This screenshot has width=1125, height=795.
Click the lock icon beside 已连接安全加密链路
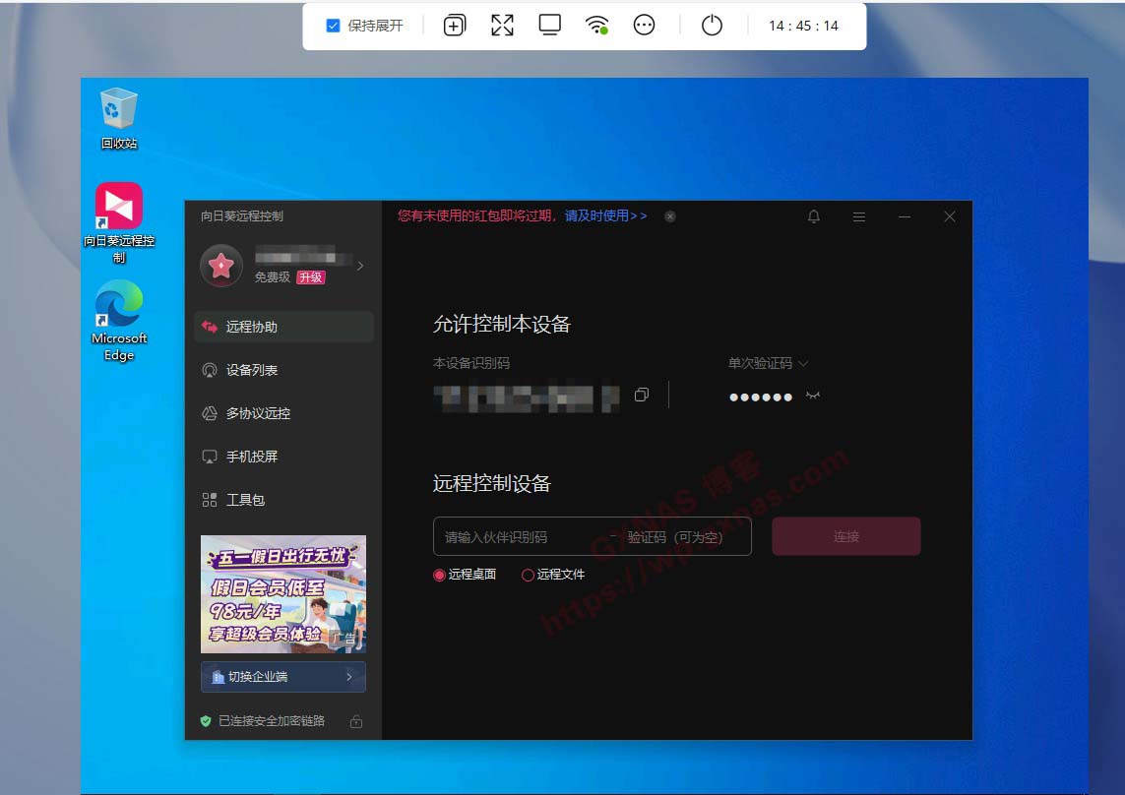pos(356,722)
